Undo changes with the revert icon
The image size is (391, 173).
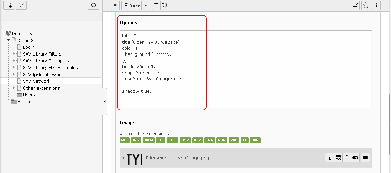(165, 5)
